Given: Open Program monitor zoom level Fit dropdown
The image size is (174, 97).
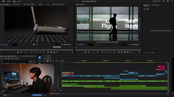Looking at the screenshot, I should coord(90,44).
